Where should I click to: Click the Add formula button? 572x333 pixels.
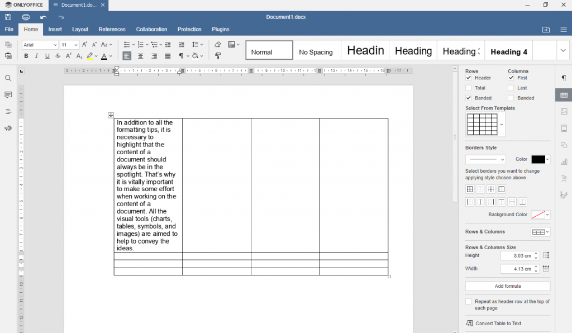(507, 286)
